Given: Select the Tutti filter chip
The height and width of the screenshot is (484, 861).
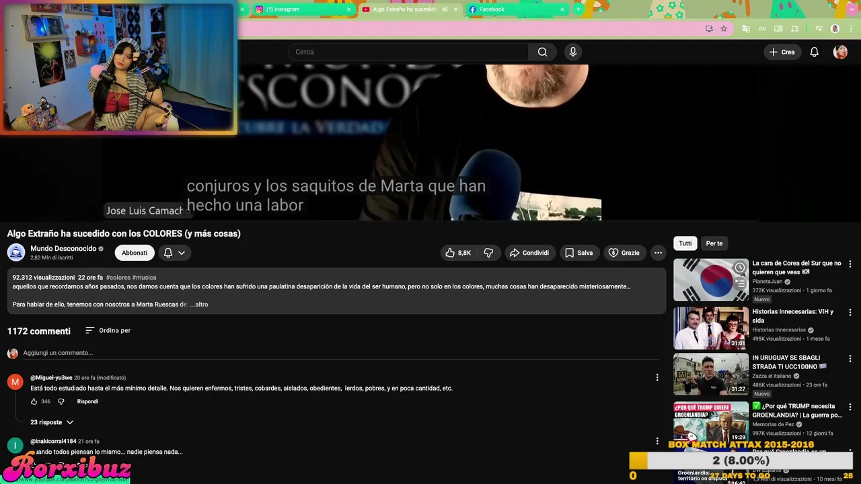Looking at the screenshot, I should (685, 243).
